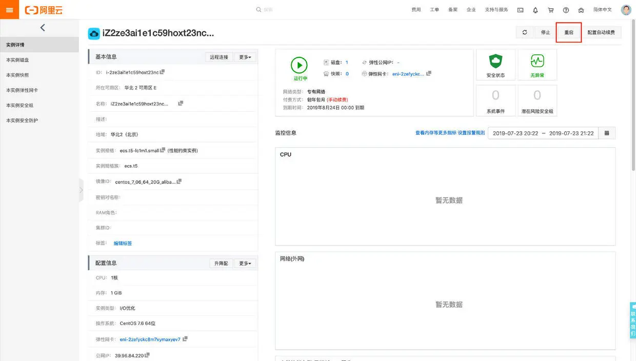
Task: Open the 备案 menu in header
Action: pyautogui.click(x=453, y=10)
